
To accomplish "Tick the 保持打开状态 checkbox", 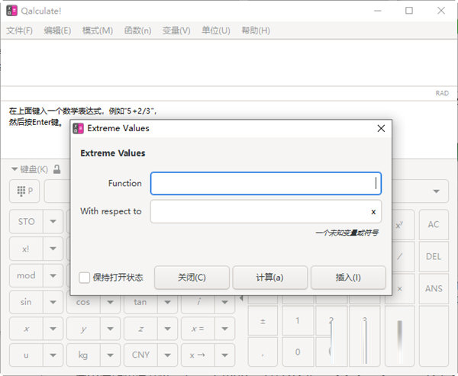I will click(x=85, y=278).
